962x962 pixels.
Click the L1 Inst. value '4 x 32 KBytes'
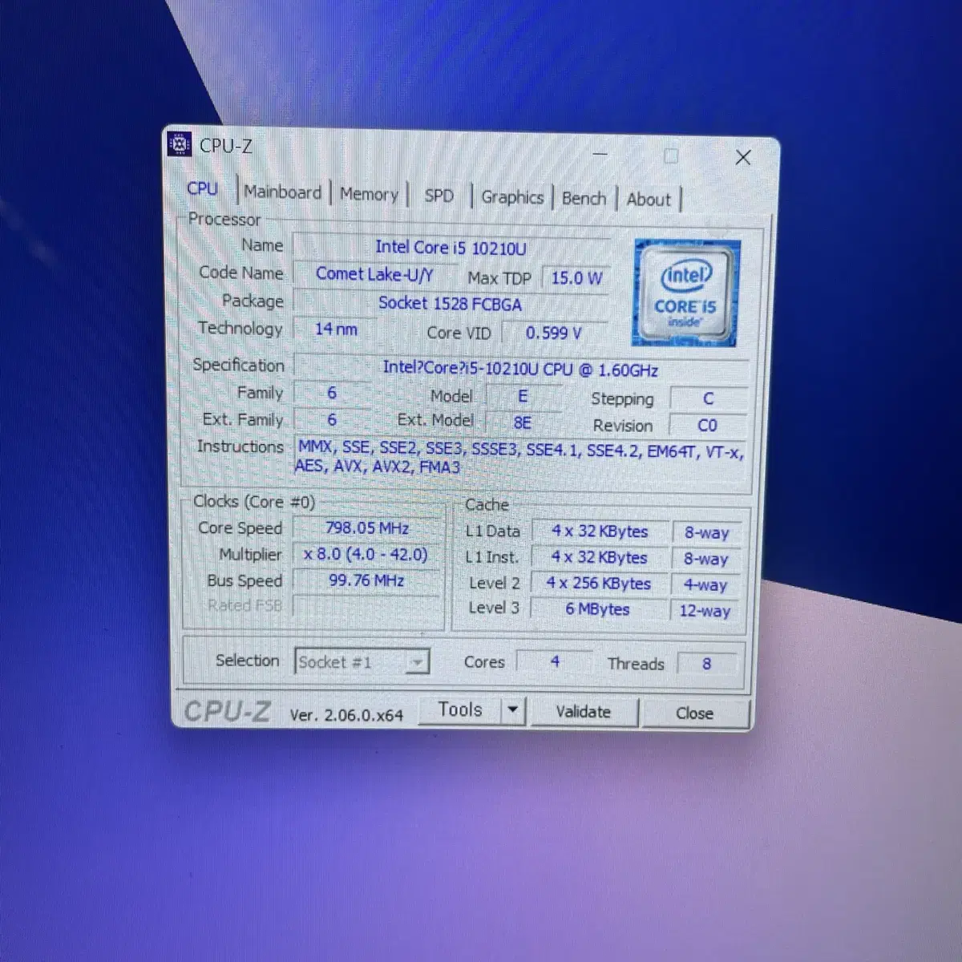click(599, 557)
